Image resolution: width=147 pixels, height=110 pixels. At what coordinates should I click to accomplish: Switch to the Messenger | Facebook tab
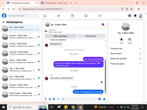(x=22, y=3)
